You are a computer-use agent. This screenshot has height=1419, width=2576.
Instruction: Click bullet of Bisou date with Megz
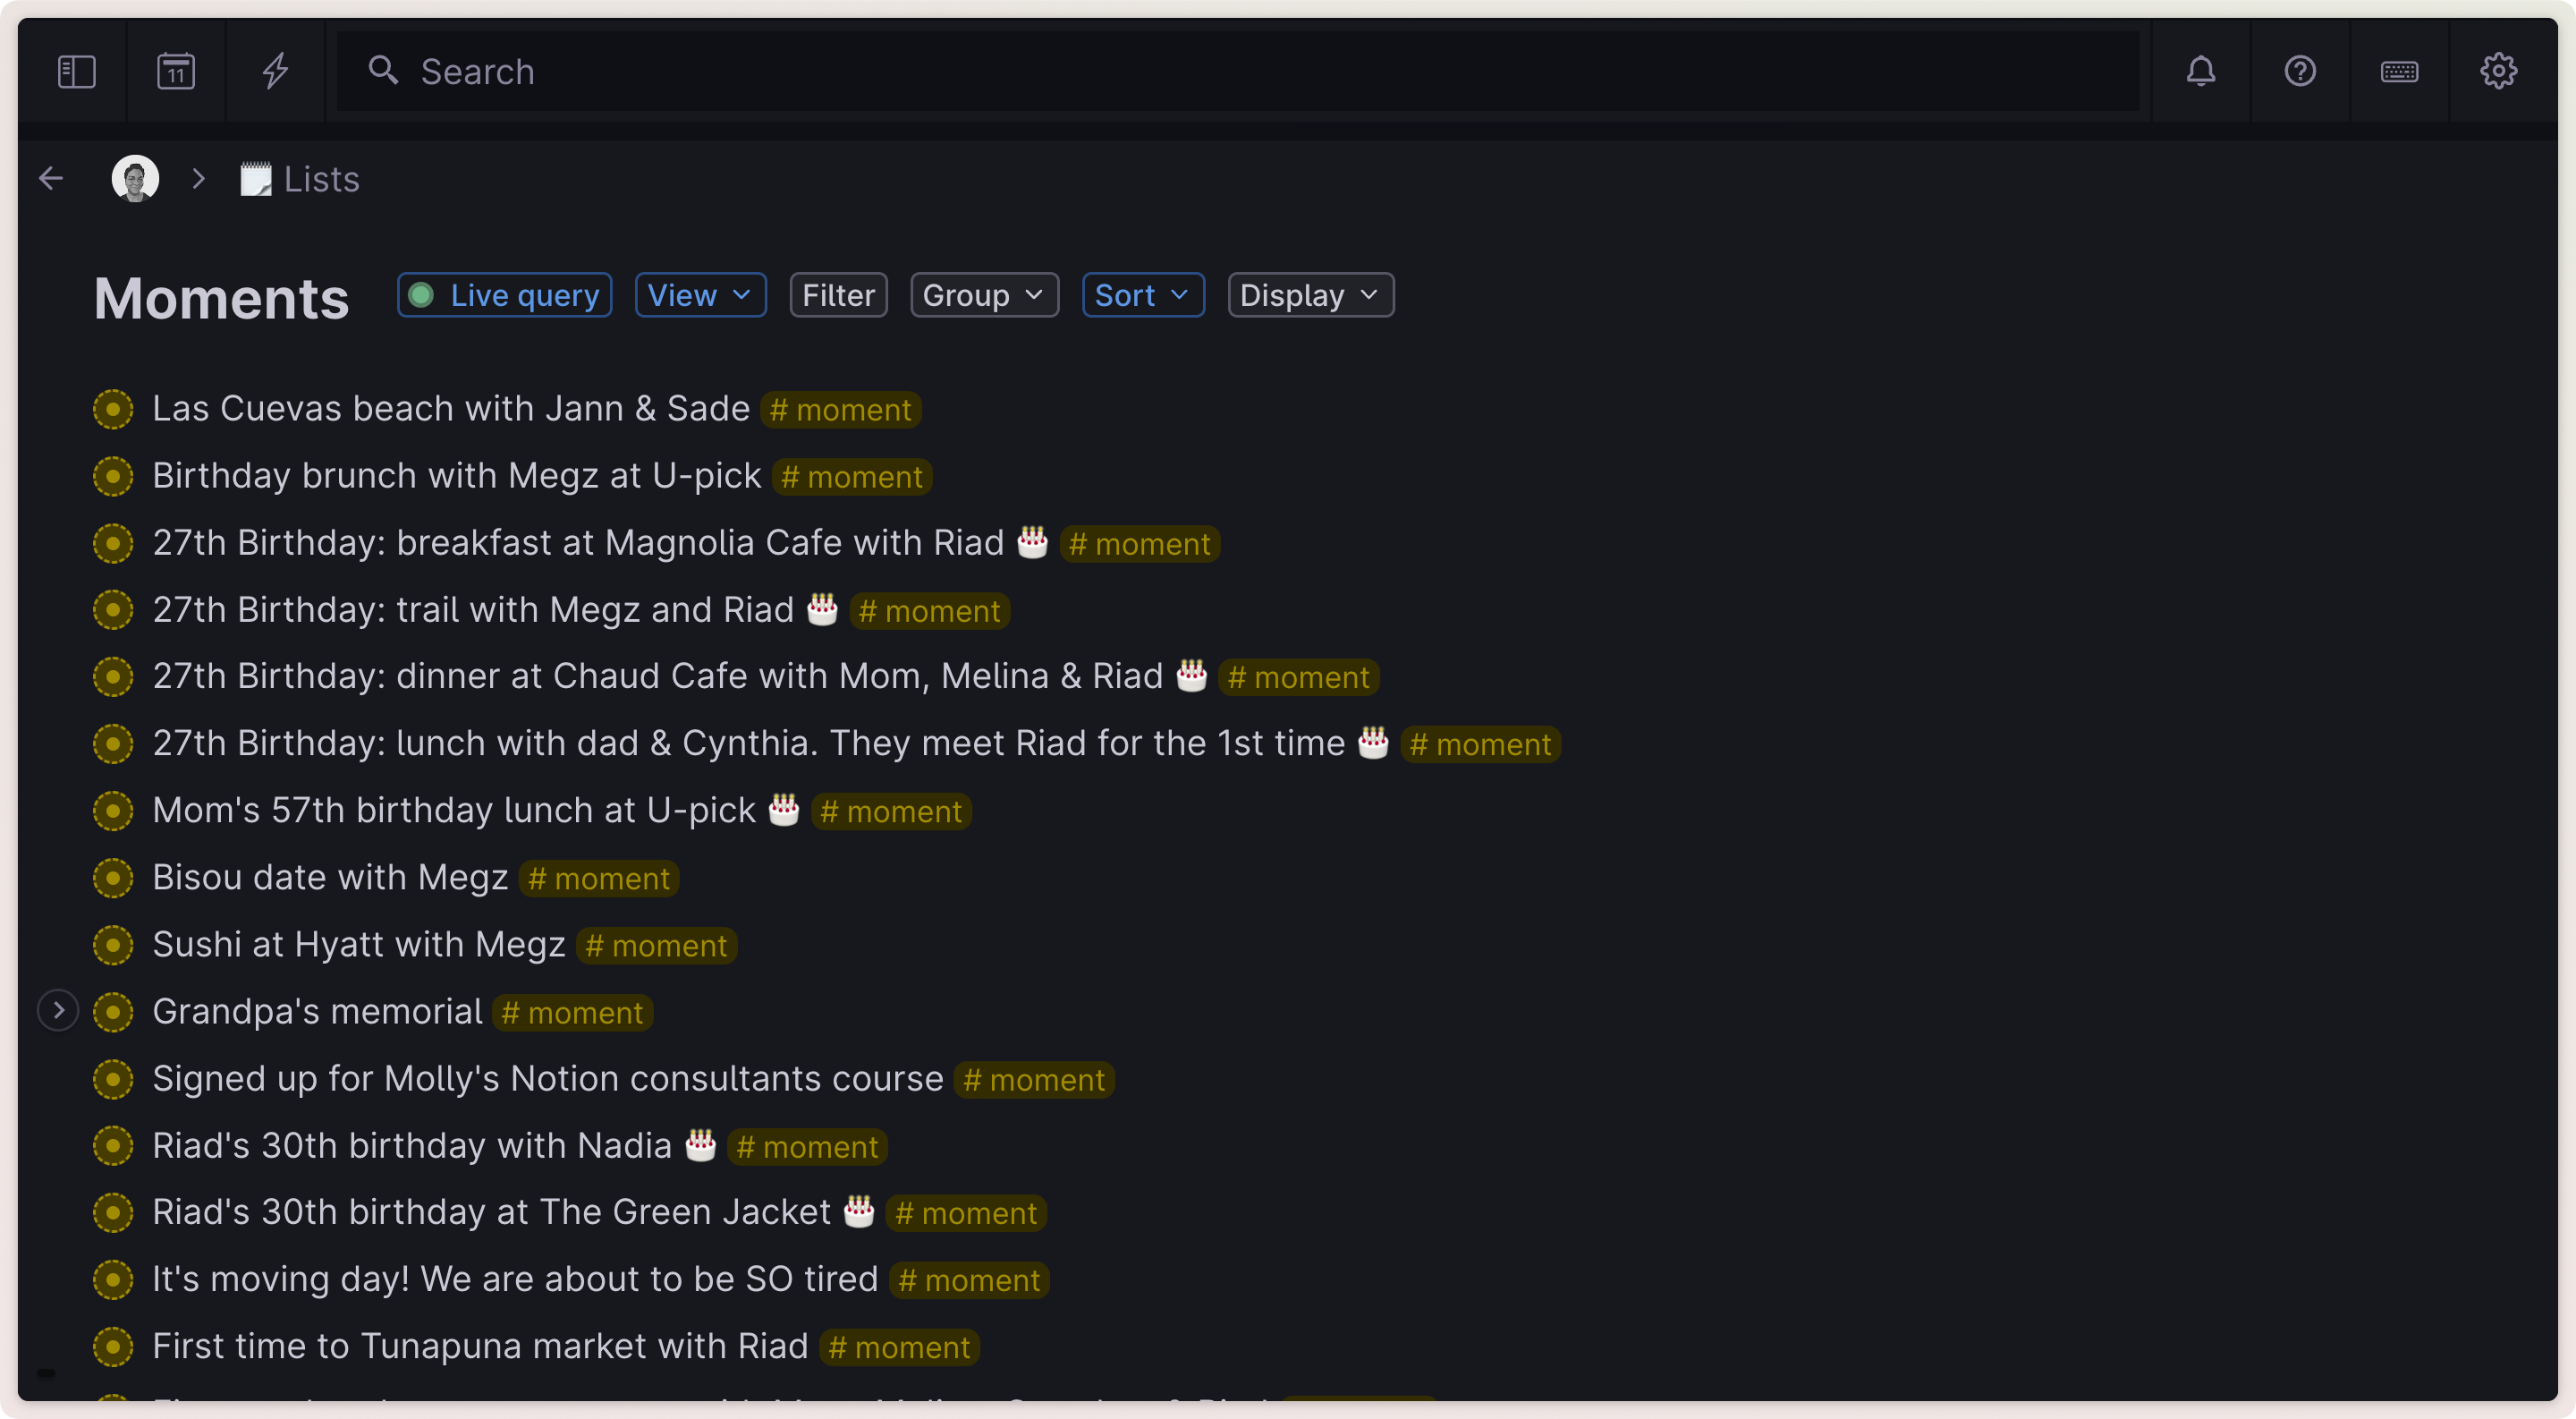coord(113,877)
